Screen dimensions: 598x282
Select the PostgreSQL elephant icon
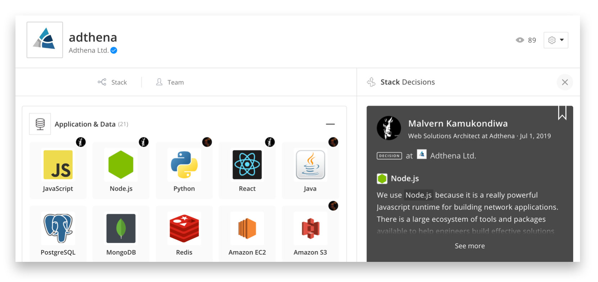coord(58,228)
